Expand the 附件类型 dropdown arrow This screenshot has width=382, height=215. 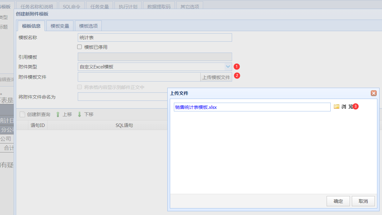click(228, 67)
